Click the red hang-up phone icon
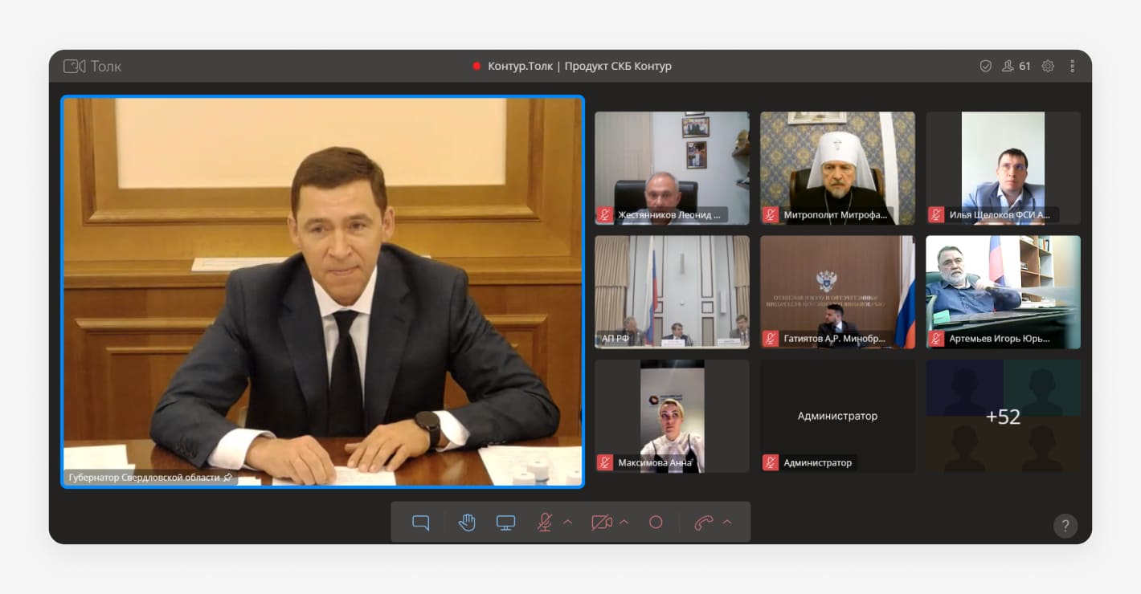 click(x=703, y=523)
